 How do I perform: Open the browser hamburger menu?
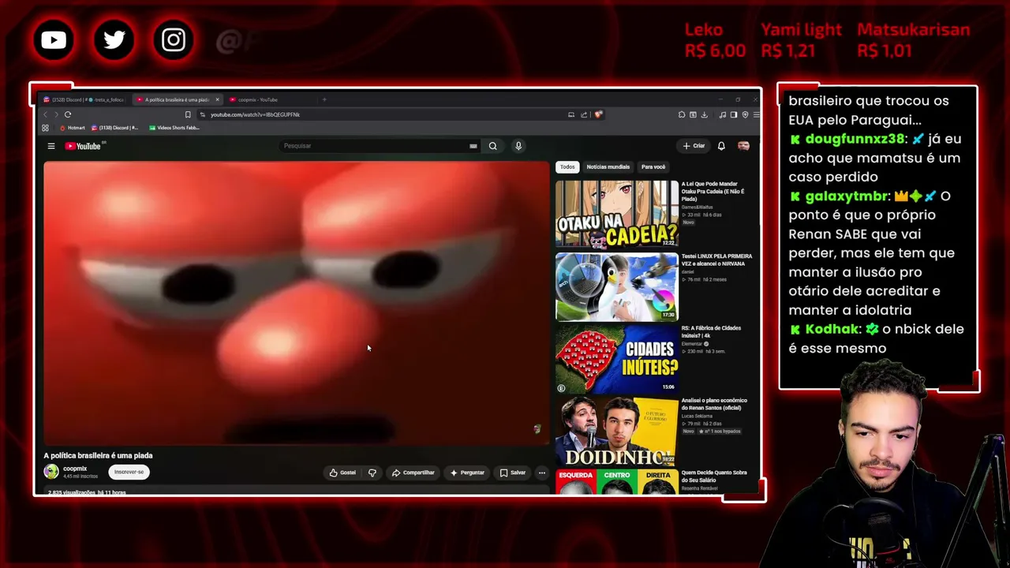[x=756, y=114]
